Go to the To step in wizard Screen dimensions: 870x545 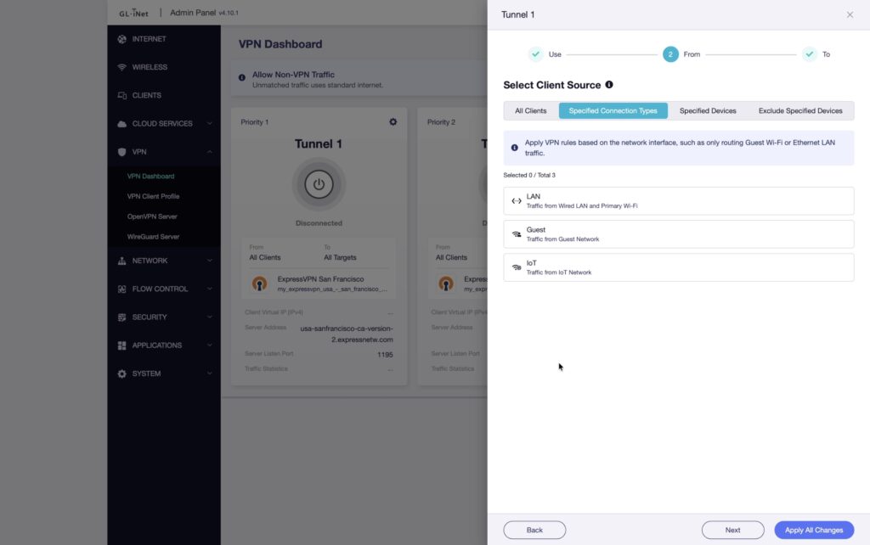[816, 54]
